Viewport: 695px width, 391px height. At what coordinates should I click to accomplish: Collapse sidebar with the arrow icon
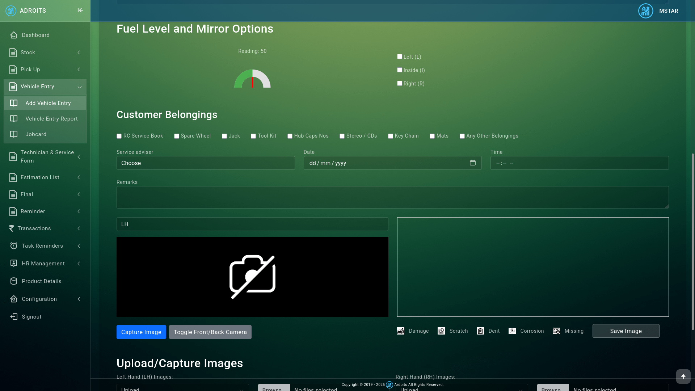[80, 10]
